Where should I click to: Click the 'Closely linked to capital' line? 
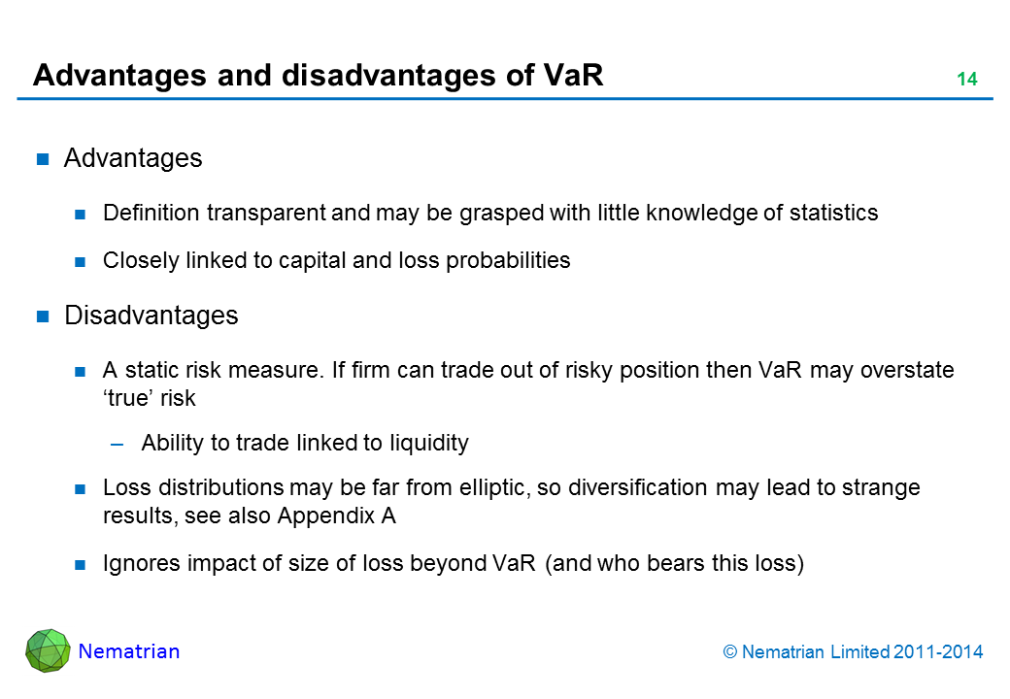(x=336, y=261)
